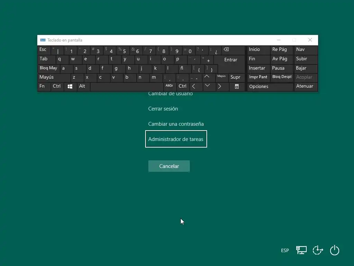354x266 pixels.
Task: Open Administrador de tareas
Action: click(176, 139)
